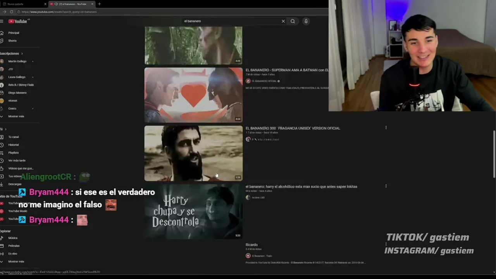Open FRAGANCIA UNISEX VERSION OFICIAL title
The height and width of the screenshot is (279, 496).
tap(293, 128)
